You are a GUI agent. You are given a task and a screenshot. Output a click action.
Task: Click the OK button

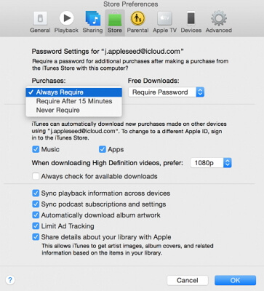click(x=235, y=280)
